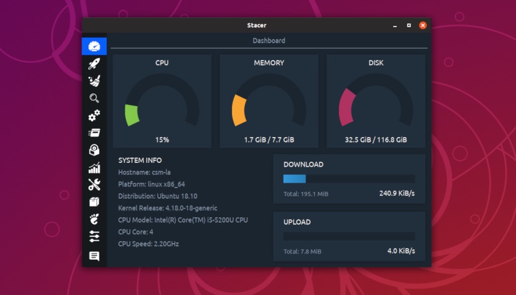Image resolution: width=516 pixels, height=295 pixels.
Task: Maximize the Stacer window
Action: click(x=409, y=25)
